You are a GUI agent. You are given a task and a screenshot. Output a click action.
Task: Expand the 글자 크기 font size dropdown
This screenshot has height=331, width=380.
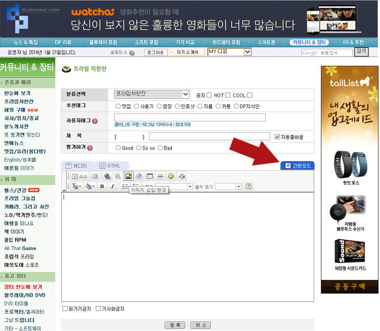[229, 186]
